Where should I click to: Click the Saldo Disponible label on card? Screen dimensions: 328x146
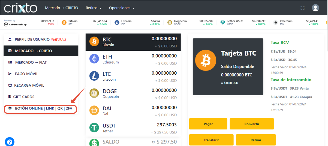tap(238, 67)
